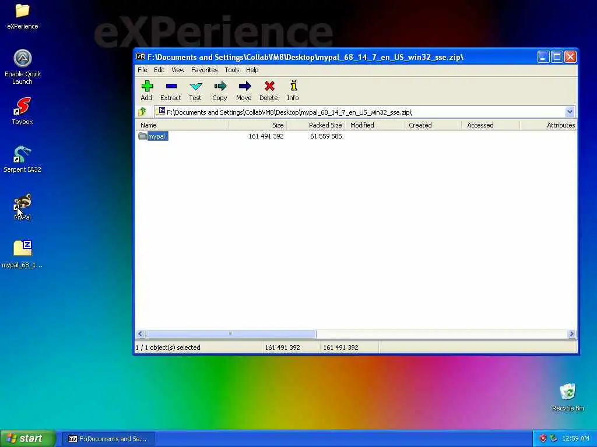The width and height of the screenshot is (597, 447).
Task: Click the 7-Zip taskbar button
Action: click(108, 439)
